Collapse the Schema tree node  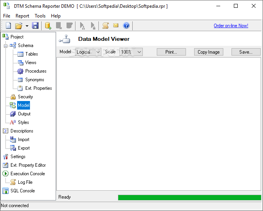click(6, 46)
